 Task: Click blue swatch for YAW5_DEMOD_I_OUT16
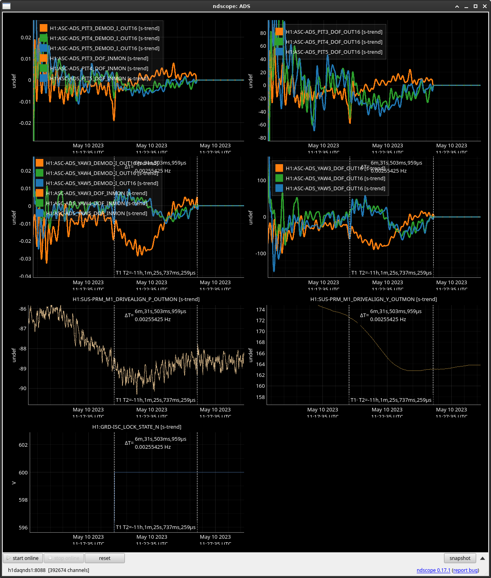pyautogui.click(x=40, y=183)
